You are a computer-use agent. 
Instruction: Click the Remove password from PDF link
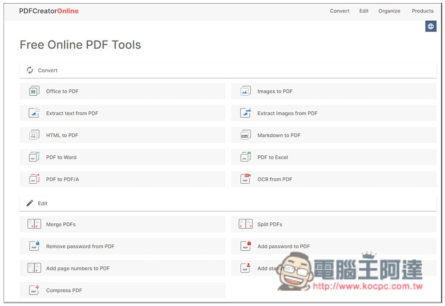pyautogui.click(x=81, y=246)
